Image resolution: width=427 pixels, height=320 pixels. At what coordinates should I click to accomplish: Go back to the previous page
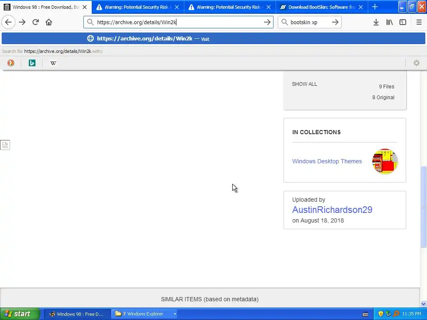pos(8,22)
